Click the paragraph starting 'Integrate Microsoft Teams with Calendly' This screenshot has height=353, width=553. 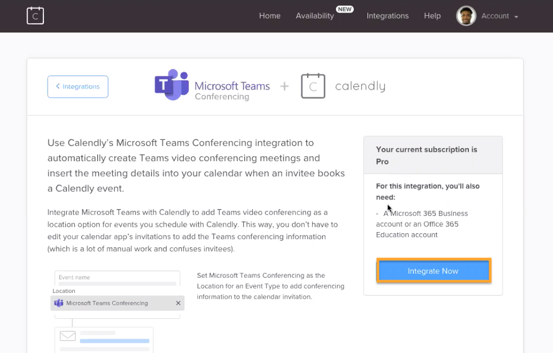coord(193,230)
